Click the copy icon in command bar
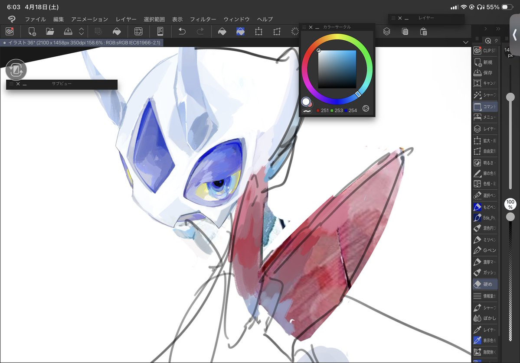The height and width of the screenshot is (363, 520). click(x=405, y=32)
